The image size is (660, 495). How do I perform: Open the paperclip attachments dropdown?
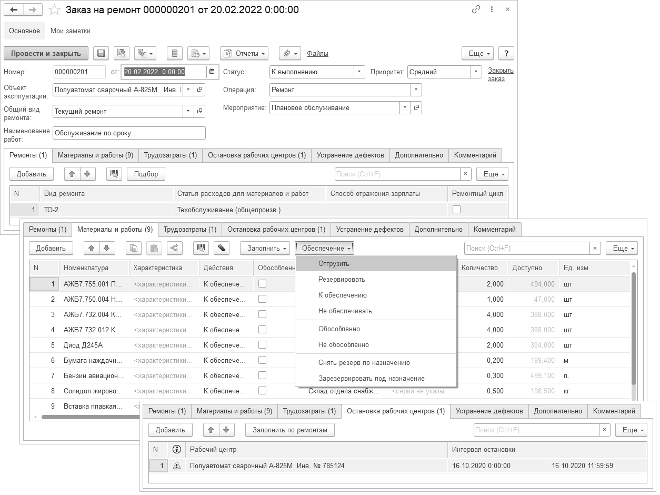pos(290,53)
